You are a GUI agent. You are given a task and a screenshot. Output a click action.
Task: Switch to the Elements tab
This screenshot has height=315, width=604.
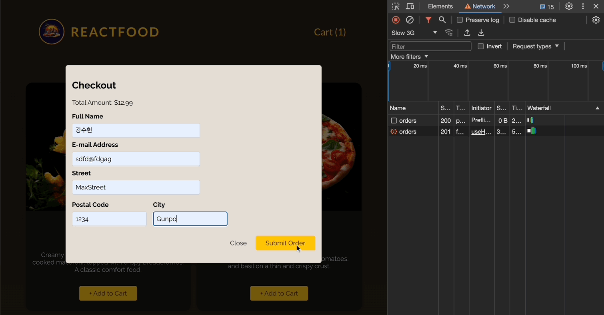click(440, 6)
